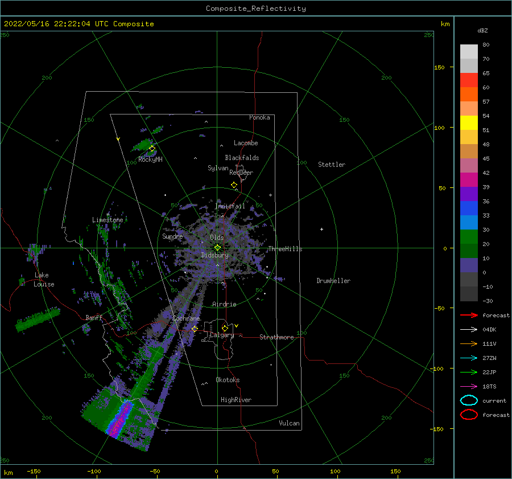Select the 39 dBZ purple color swatch

point(469,194)
